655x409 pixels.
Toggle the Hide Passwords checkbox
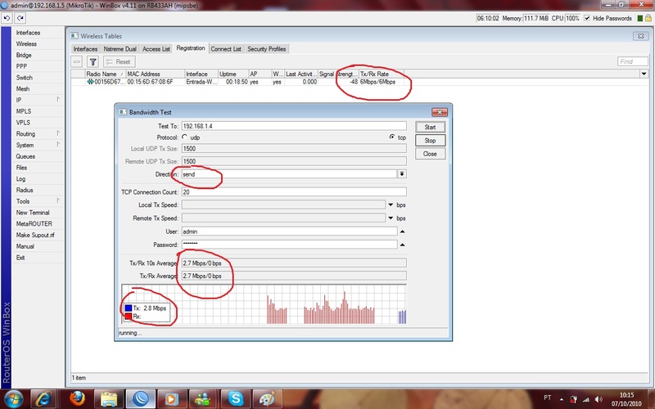587,18
